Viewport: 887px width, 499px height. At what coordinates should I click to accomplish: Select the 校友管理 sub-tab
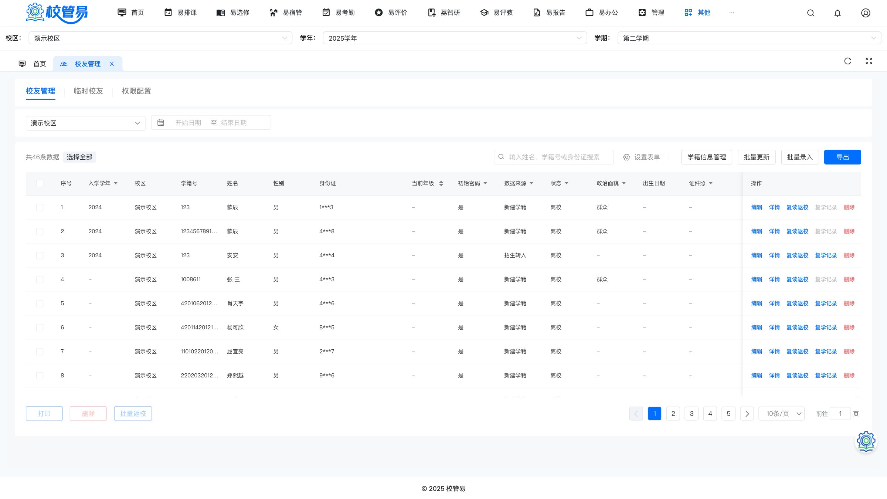40,91
